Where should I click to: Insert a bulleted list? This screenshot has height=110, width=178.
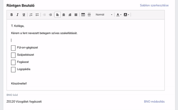(37, 15)
